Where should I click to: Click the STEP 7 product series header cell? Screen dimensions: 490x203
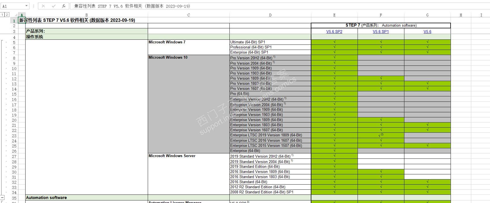(x=381, y=26)
